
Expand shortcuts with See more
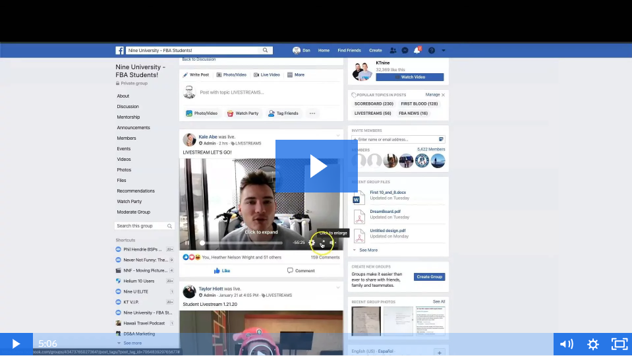132,343
